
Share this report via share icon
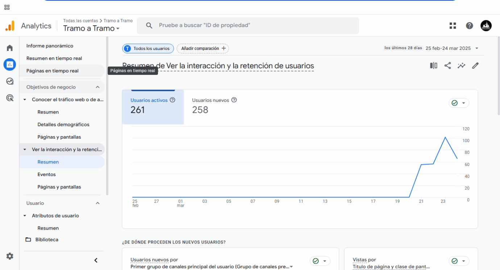click(x=447, y=65)
